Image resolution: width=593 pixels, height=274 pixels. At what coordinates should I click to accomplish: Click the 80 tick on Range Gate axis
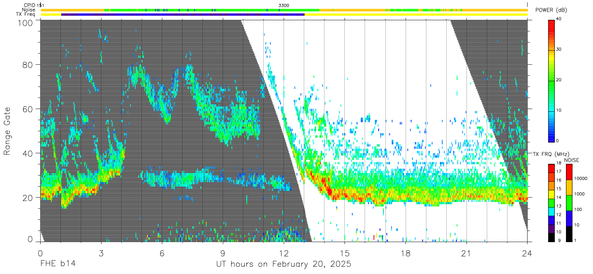click(28, 64)
